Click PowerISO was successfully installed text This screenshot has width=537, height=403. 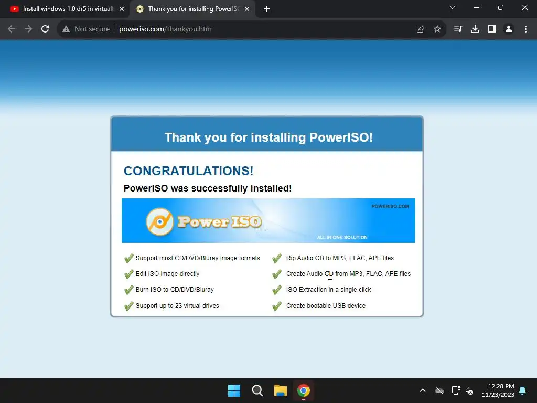point(208,188)
